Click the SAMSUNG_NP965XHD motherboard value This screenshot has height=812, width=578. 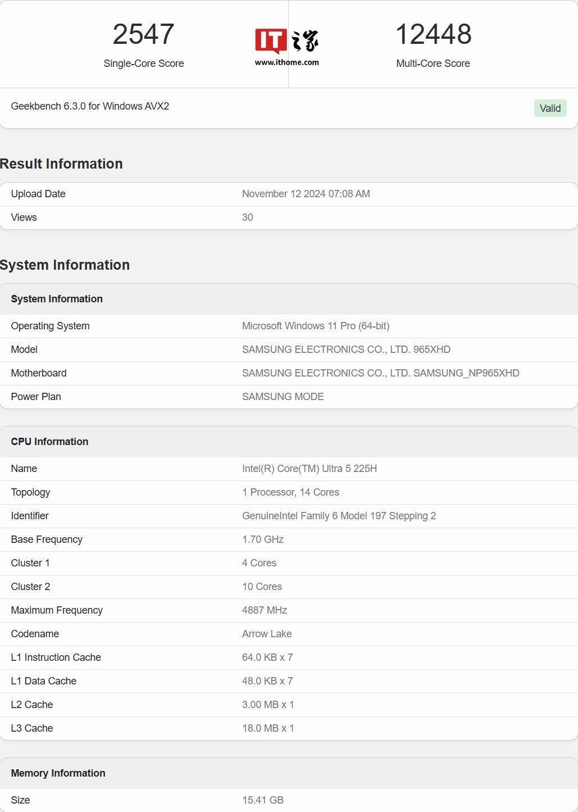(x=380, y=373)
